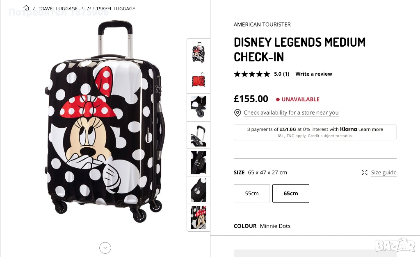Viewport: 420px width, 257px height.
Task: Open Check availability for a store near you
Action: click(x=291, y=113)
